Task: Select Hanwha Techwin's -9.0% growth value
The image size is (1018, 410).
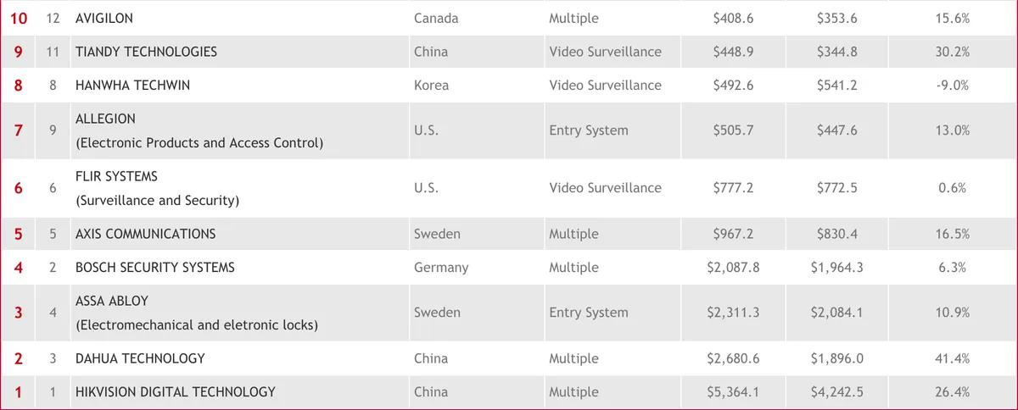Action: (952, 86)
